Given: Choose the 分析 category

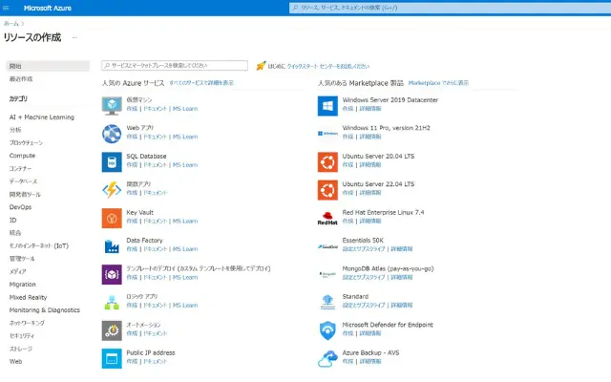Looking at the screenshot, I should 15,130.
